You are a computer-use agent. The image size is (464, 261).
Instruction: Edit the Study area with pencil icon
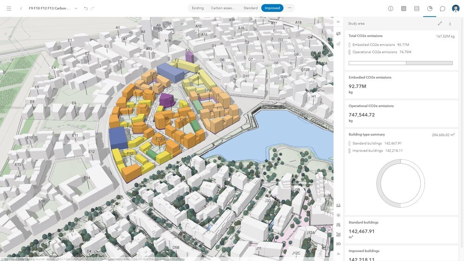pyautogui.click(x=440, y=23)
